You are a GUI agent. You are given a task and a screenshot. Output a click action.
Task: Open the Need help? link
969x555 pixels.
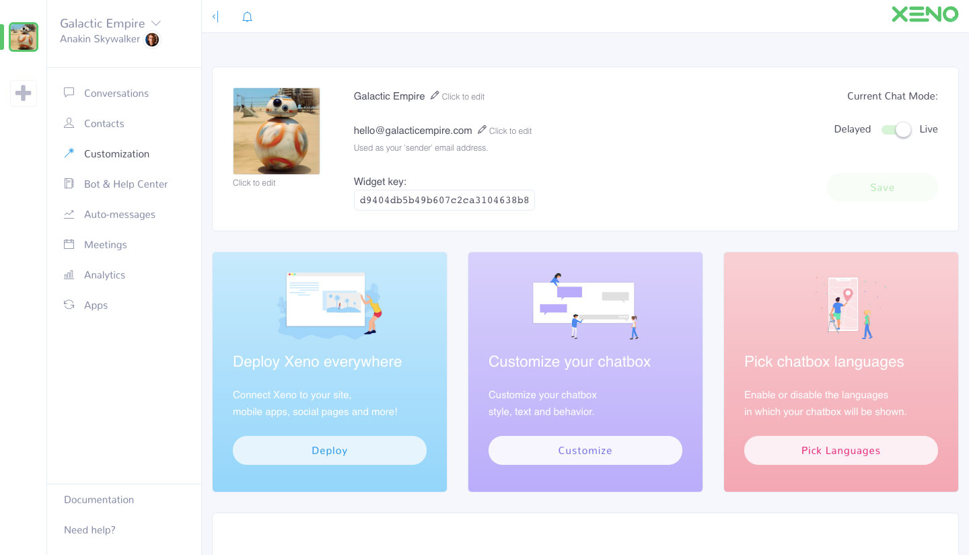click(89, 530)
